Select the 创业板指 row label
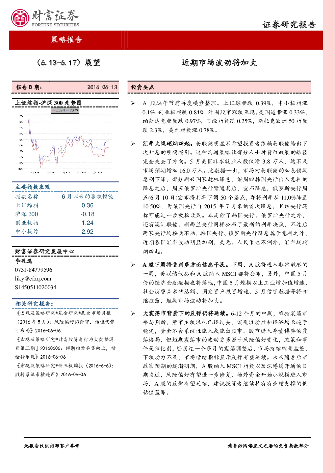 27,223
